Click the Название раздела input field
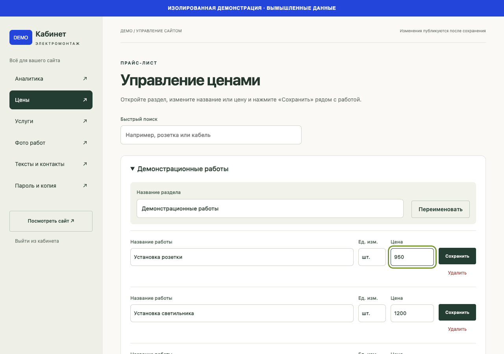The height and width of the screenshot is (354, 504). (270, 208)
